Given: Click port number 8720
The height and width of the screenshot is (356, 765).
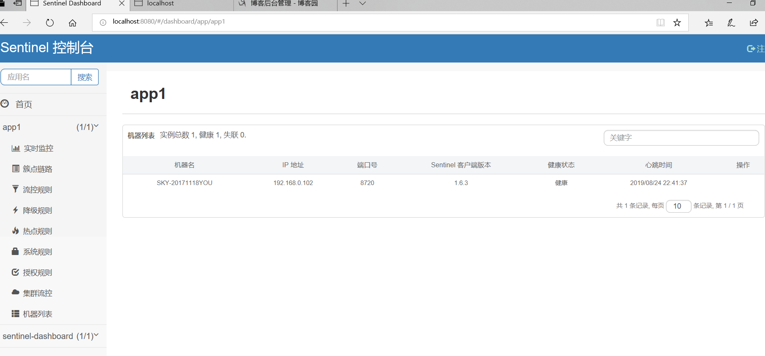Looking at the screenshot, I should [x=367, y=183].
